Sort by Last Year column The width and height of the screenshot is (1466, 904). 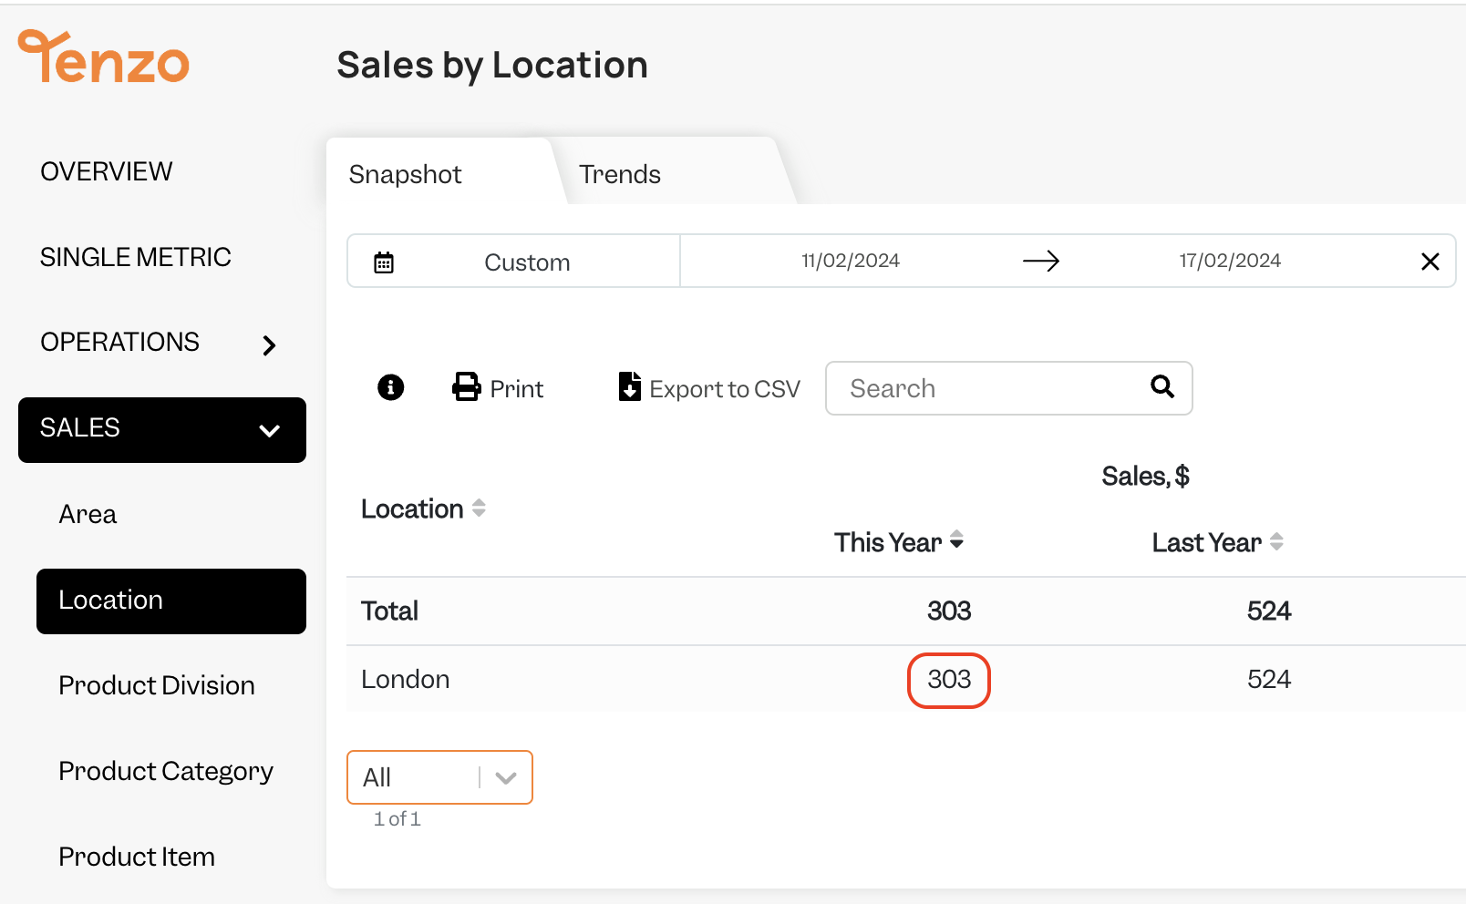[1276, 541]
